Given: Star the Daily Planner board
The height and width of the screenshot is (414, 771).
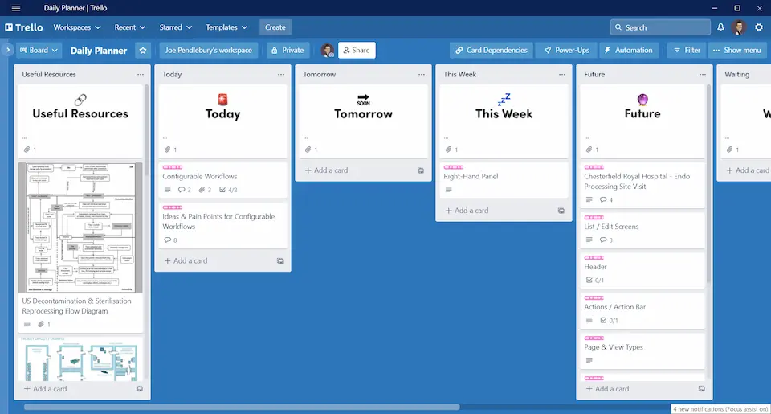Looking at the screenshot, I should 143,50.
